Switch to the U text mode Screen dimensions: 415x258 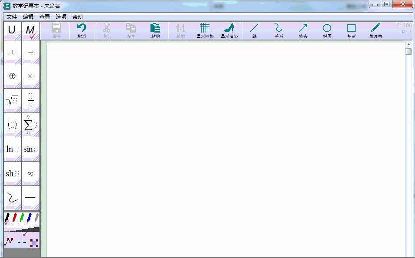coord(12,31)
